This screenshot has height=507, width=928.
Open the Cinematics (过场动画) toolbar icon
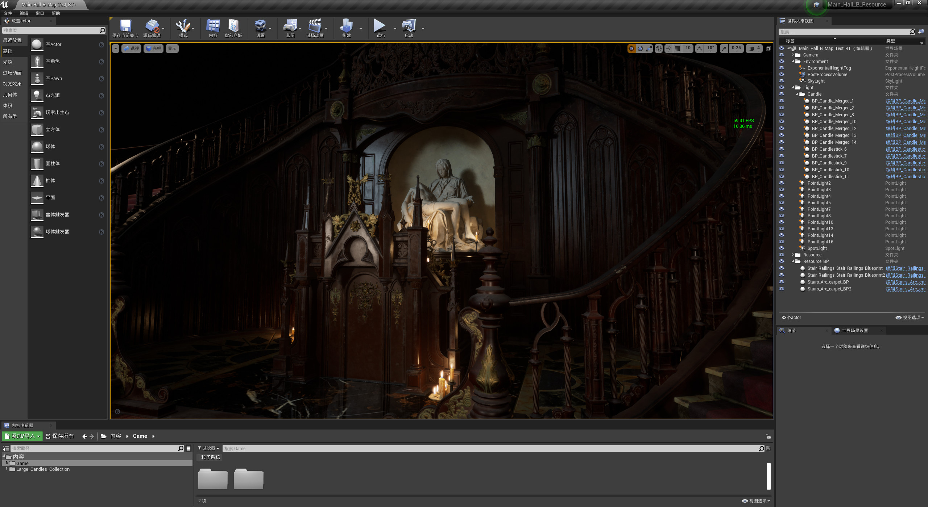[x=315, y=28]
